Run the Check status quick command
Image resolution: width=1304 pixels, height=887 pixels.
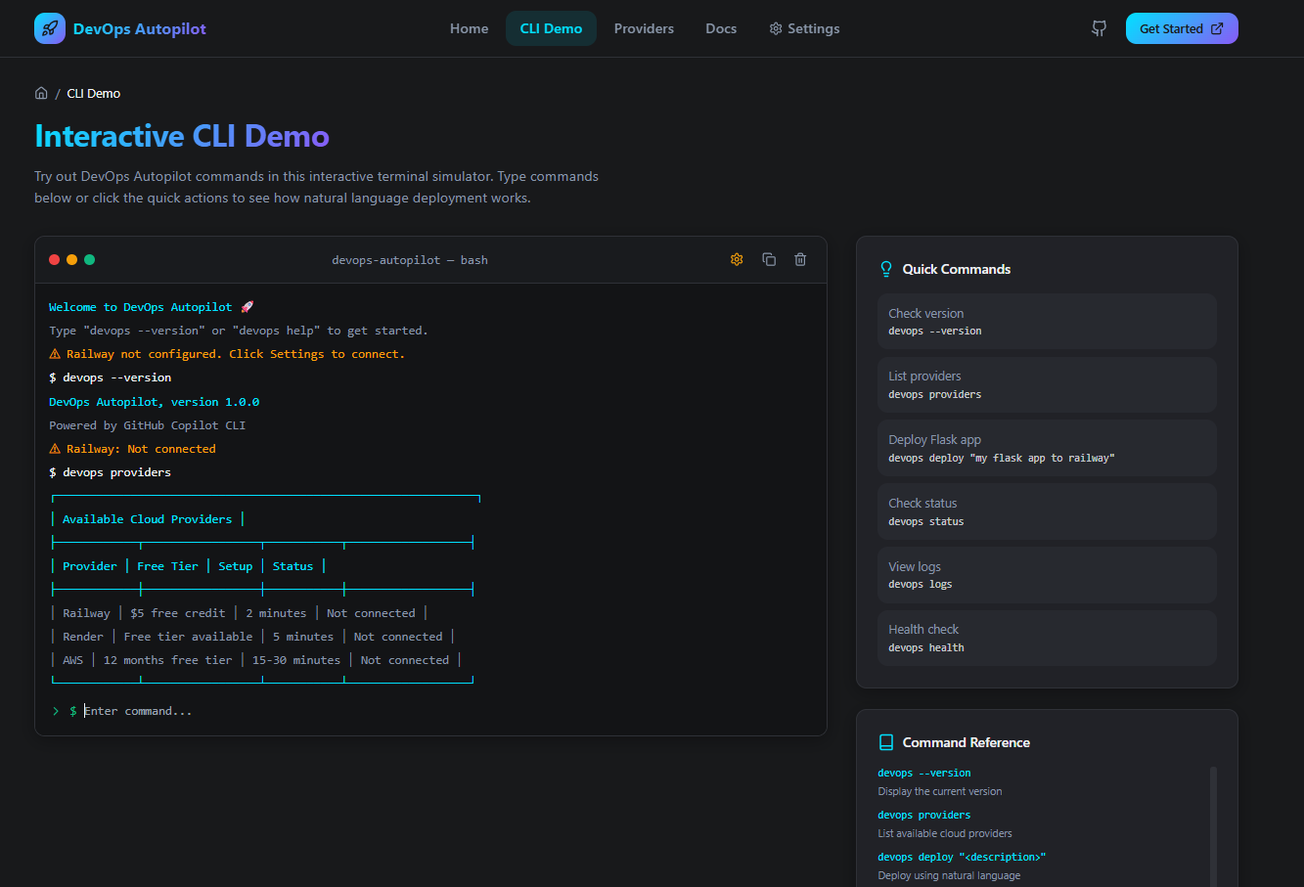click(1047, 511)
